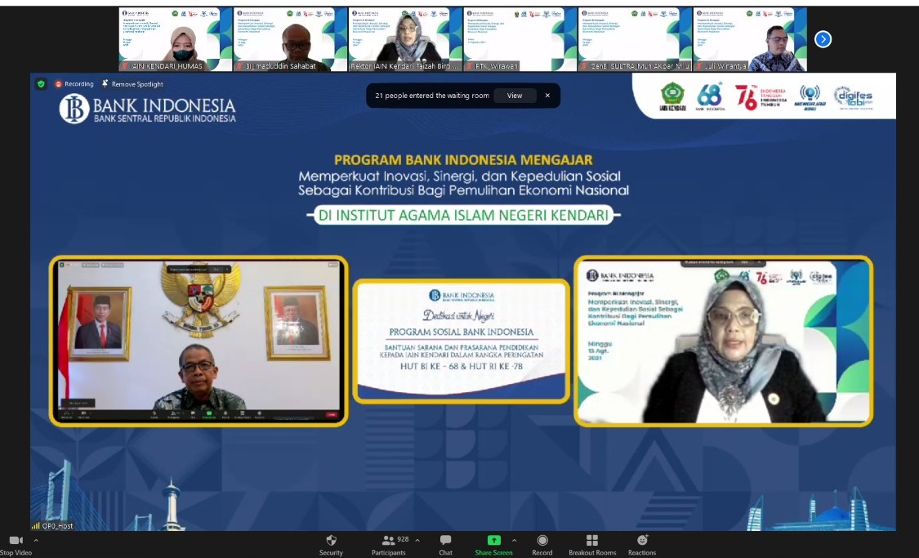Click the OPO_Host name label

53,526
